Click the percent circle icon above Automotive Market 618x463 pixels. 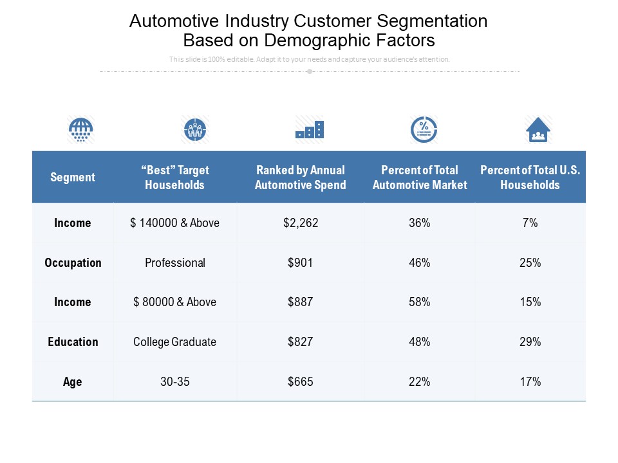[x=424, y=129]
